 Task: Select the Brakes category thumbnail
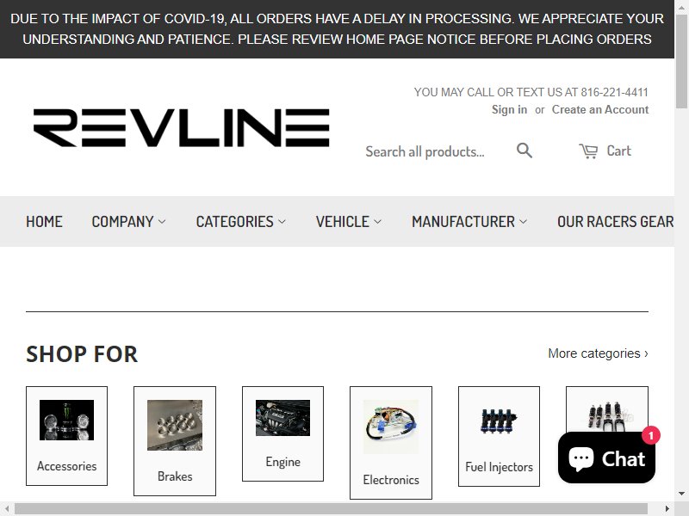coord(175,425)
